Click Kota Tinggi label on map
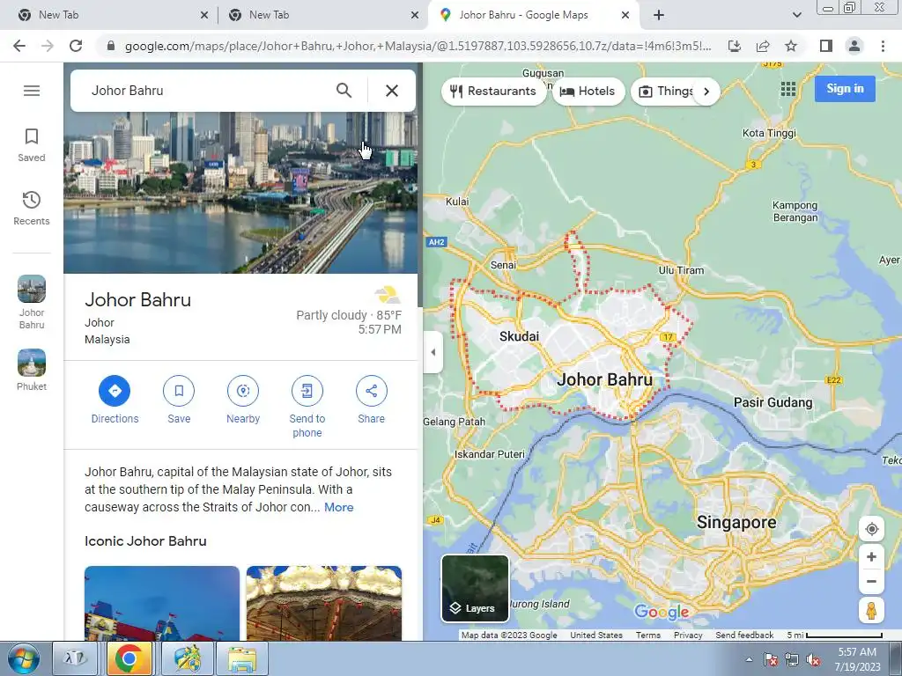The image size is (902, 676). (769, 133)
